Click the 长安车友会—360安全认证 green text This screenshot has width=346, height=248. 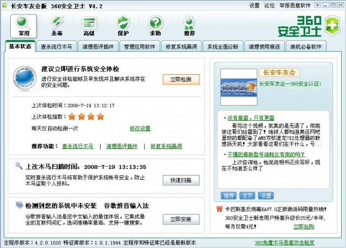290,84
